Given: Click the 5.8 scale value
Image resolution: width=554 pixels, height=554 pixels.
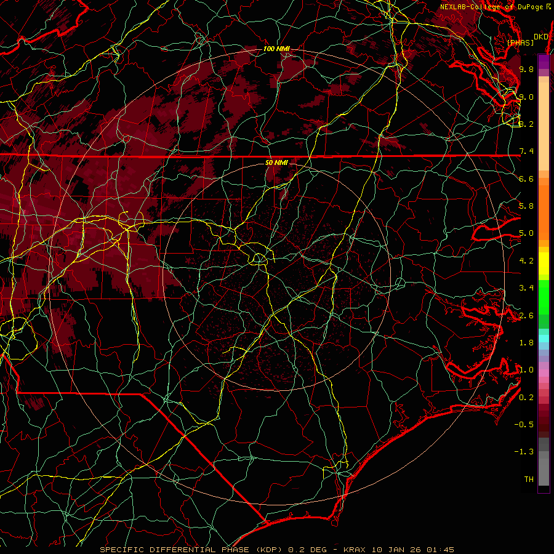Looking at the screenshot, I should [526, 206].
